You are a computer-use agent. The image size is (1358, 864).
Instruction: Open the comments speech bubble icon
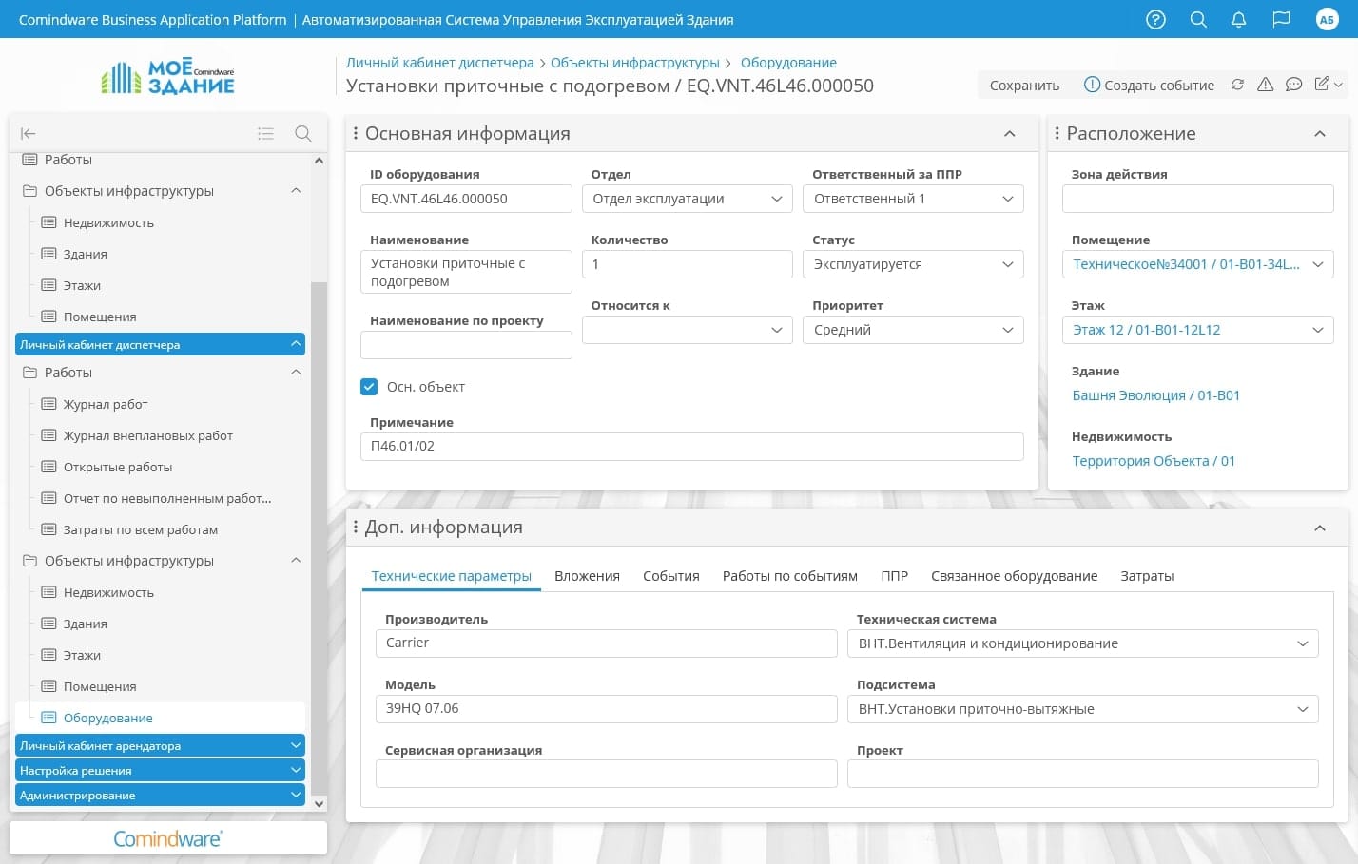[1293, 85]
